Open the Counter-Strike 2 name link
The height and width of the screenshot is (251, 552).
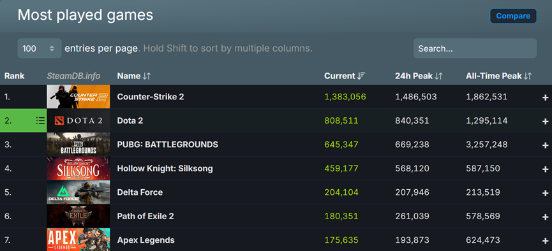pyautogui.click(x=151, y=97)
